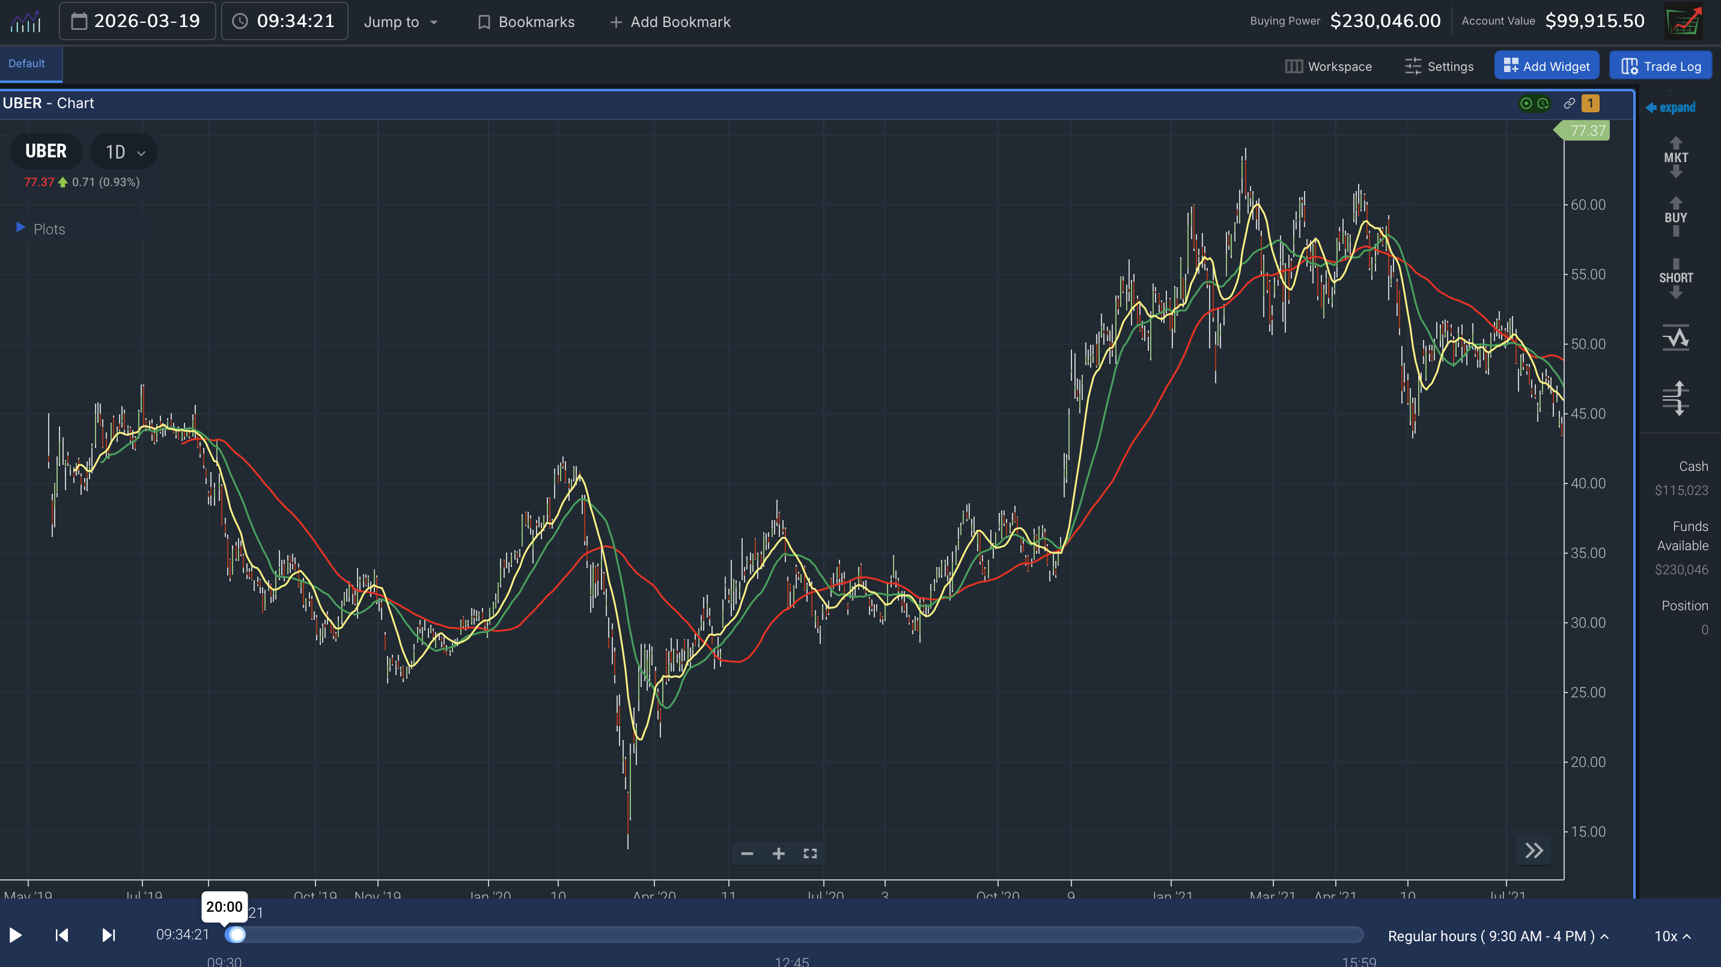Toggle the green session status indicator
The height and width of the screenshot is (967, 1721).
coord(1526,103)
